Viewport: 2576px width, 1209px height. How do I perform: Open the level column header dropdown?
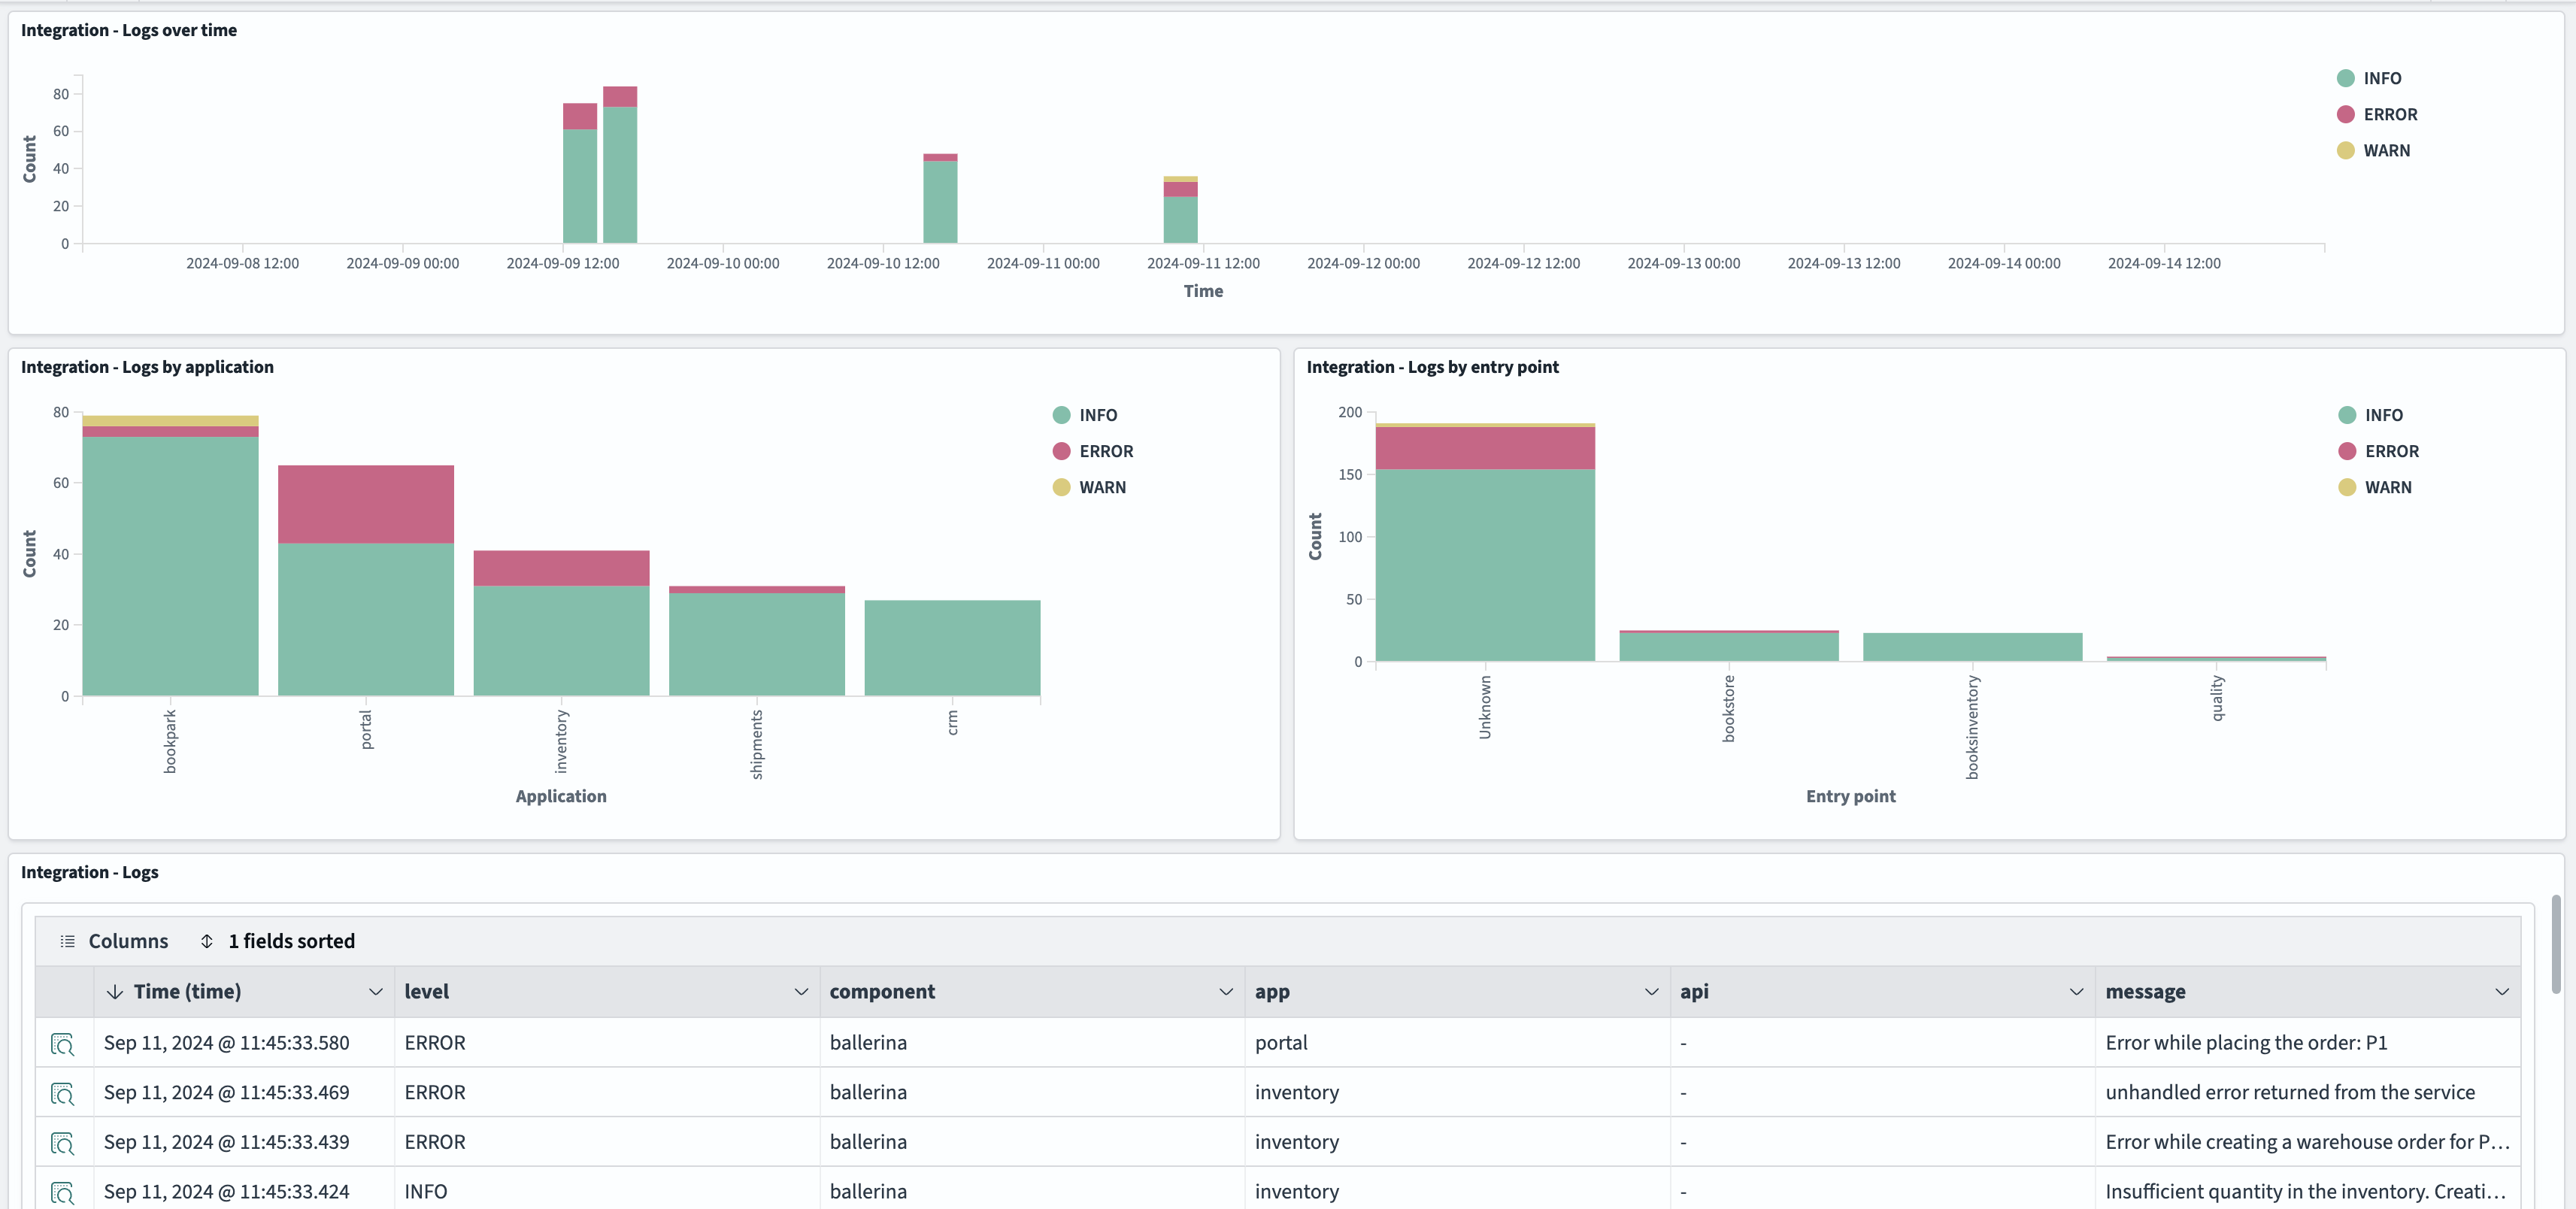[x=800, y=992]
